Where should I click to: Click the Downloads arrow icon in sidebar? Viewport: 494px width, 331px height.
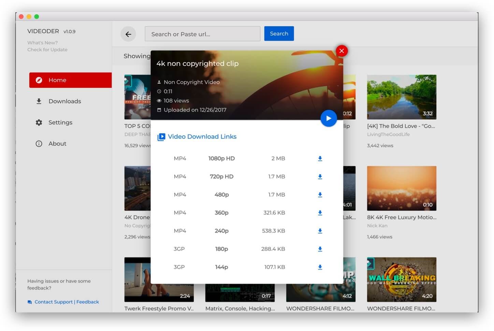39,101
